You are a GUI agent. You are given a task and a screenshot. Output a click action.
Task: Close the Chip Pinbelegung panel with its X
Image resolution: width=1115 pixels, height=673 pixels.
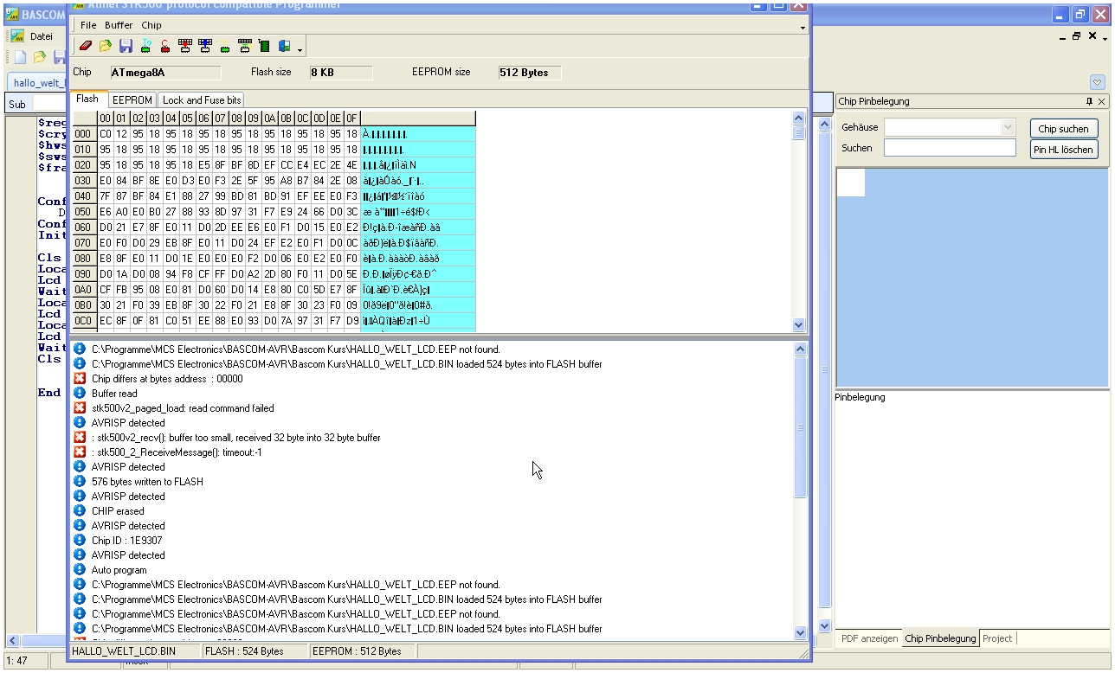tap(1101, 101)
